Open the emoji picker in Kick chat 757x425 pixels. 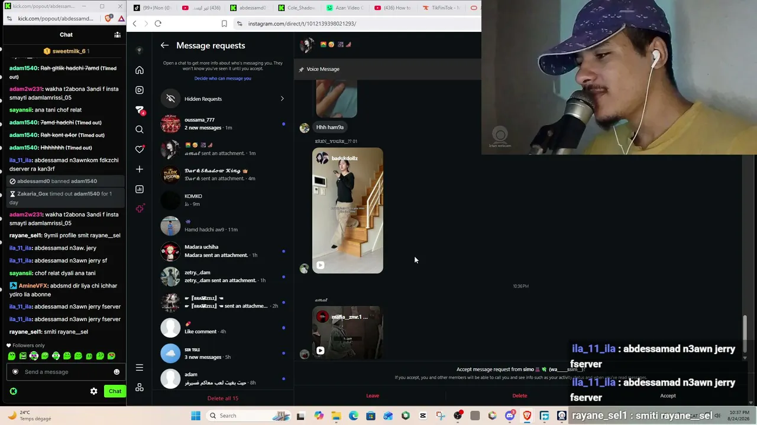tap(117, 372)
